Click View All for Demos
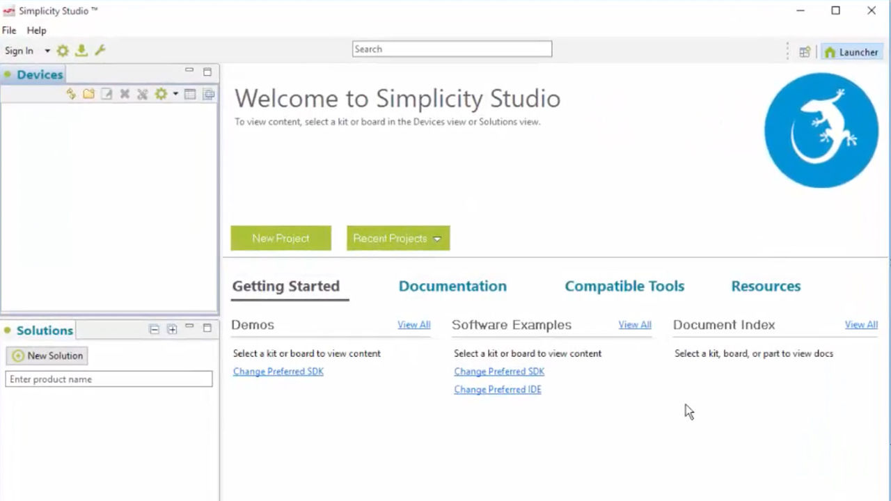Screen dimensions: 891x501 click(414, 325)
